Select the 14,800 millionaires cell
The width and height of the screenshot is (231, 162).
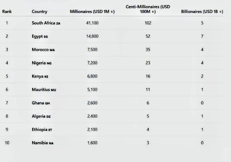tap(92, 37)
